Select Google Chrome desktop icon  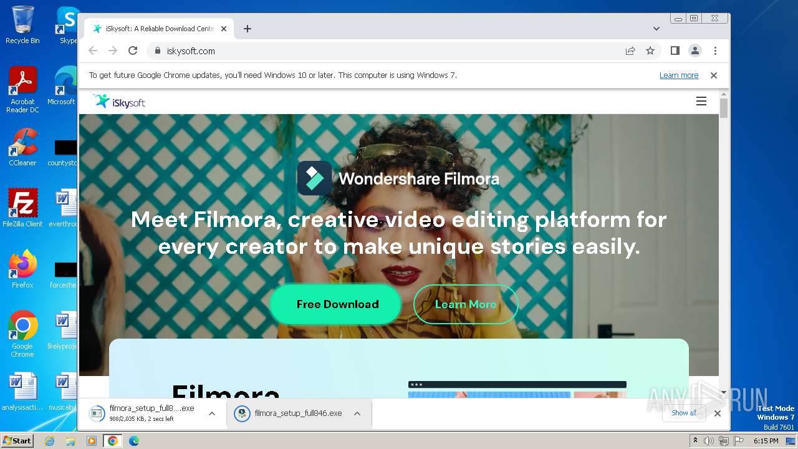(22, 334)
